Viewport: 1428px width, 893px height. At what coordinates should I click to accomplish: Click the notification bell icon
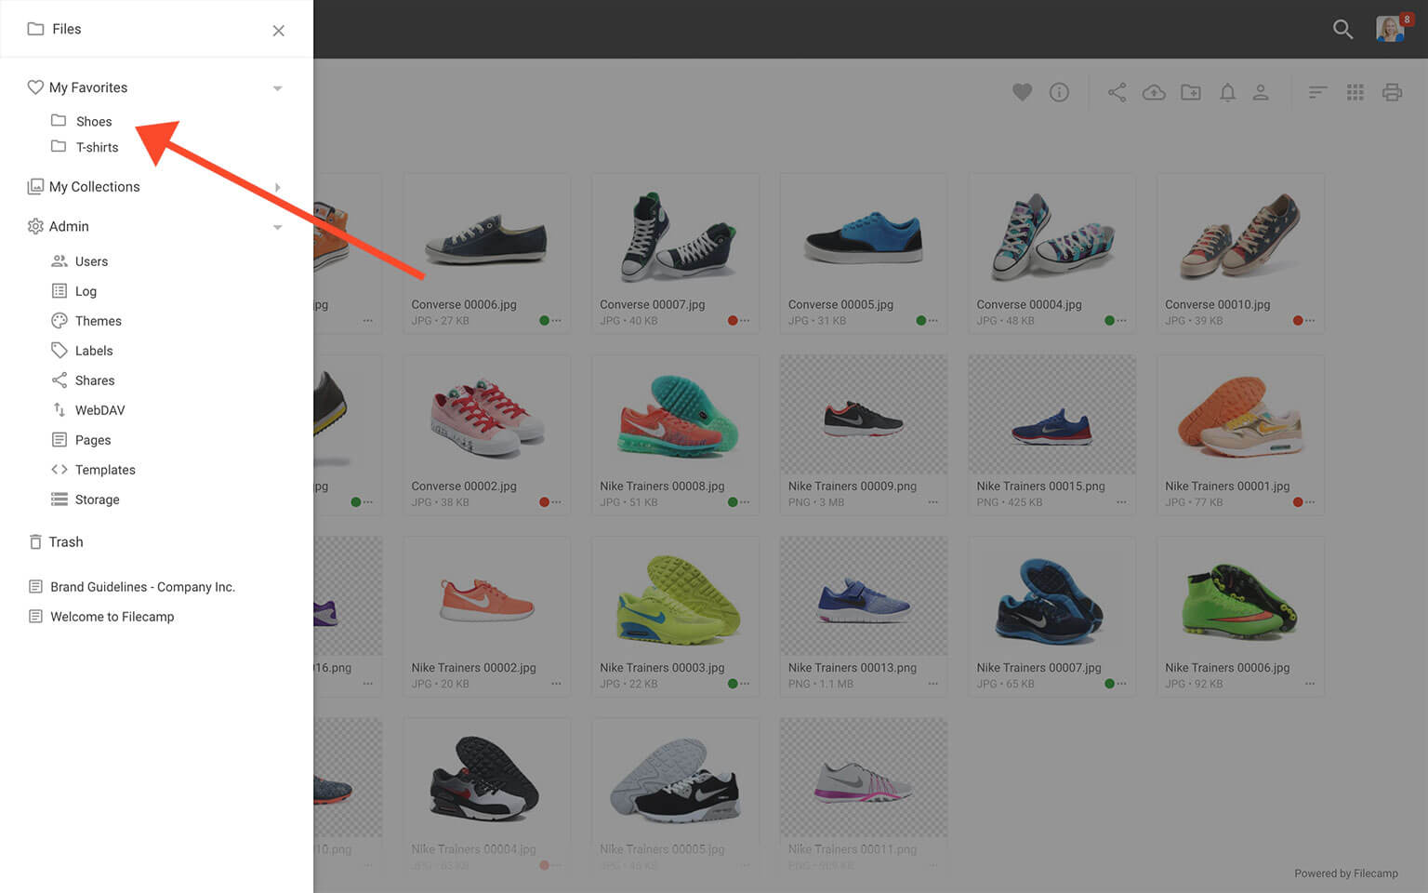(1227, 92)
